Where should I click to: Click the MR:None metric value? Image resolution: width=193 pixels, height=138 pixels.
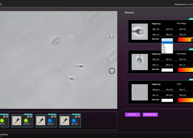[x=156, y=90]
